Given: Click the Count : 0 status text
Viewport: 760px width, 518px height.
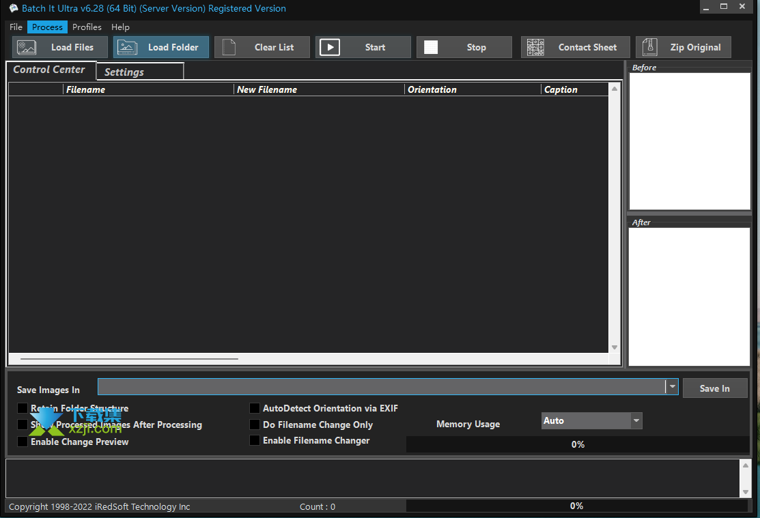Looking at the screenshot, I should [x=318, y=507].
